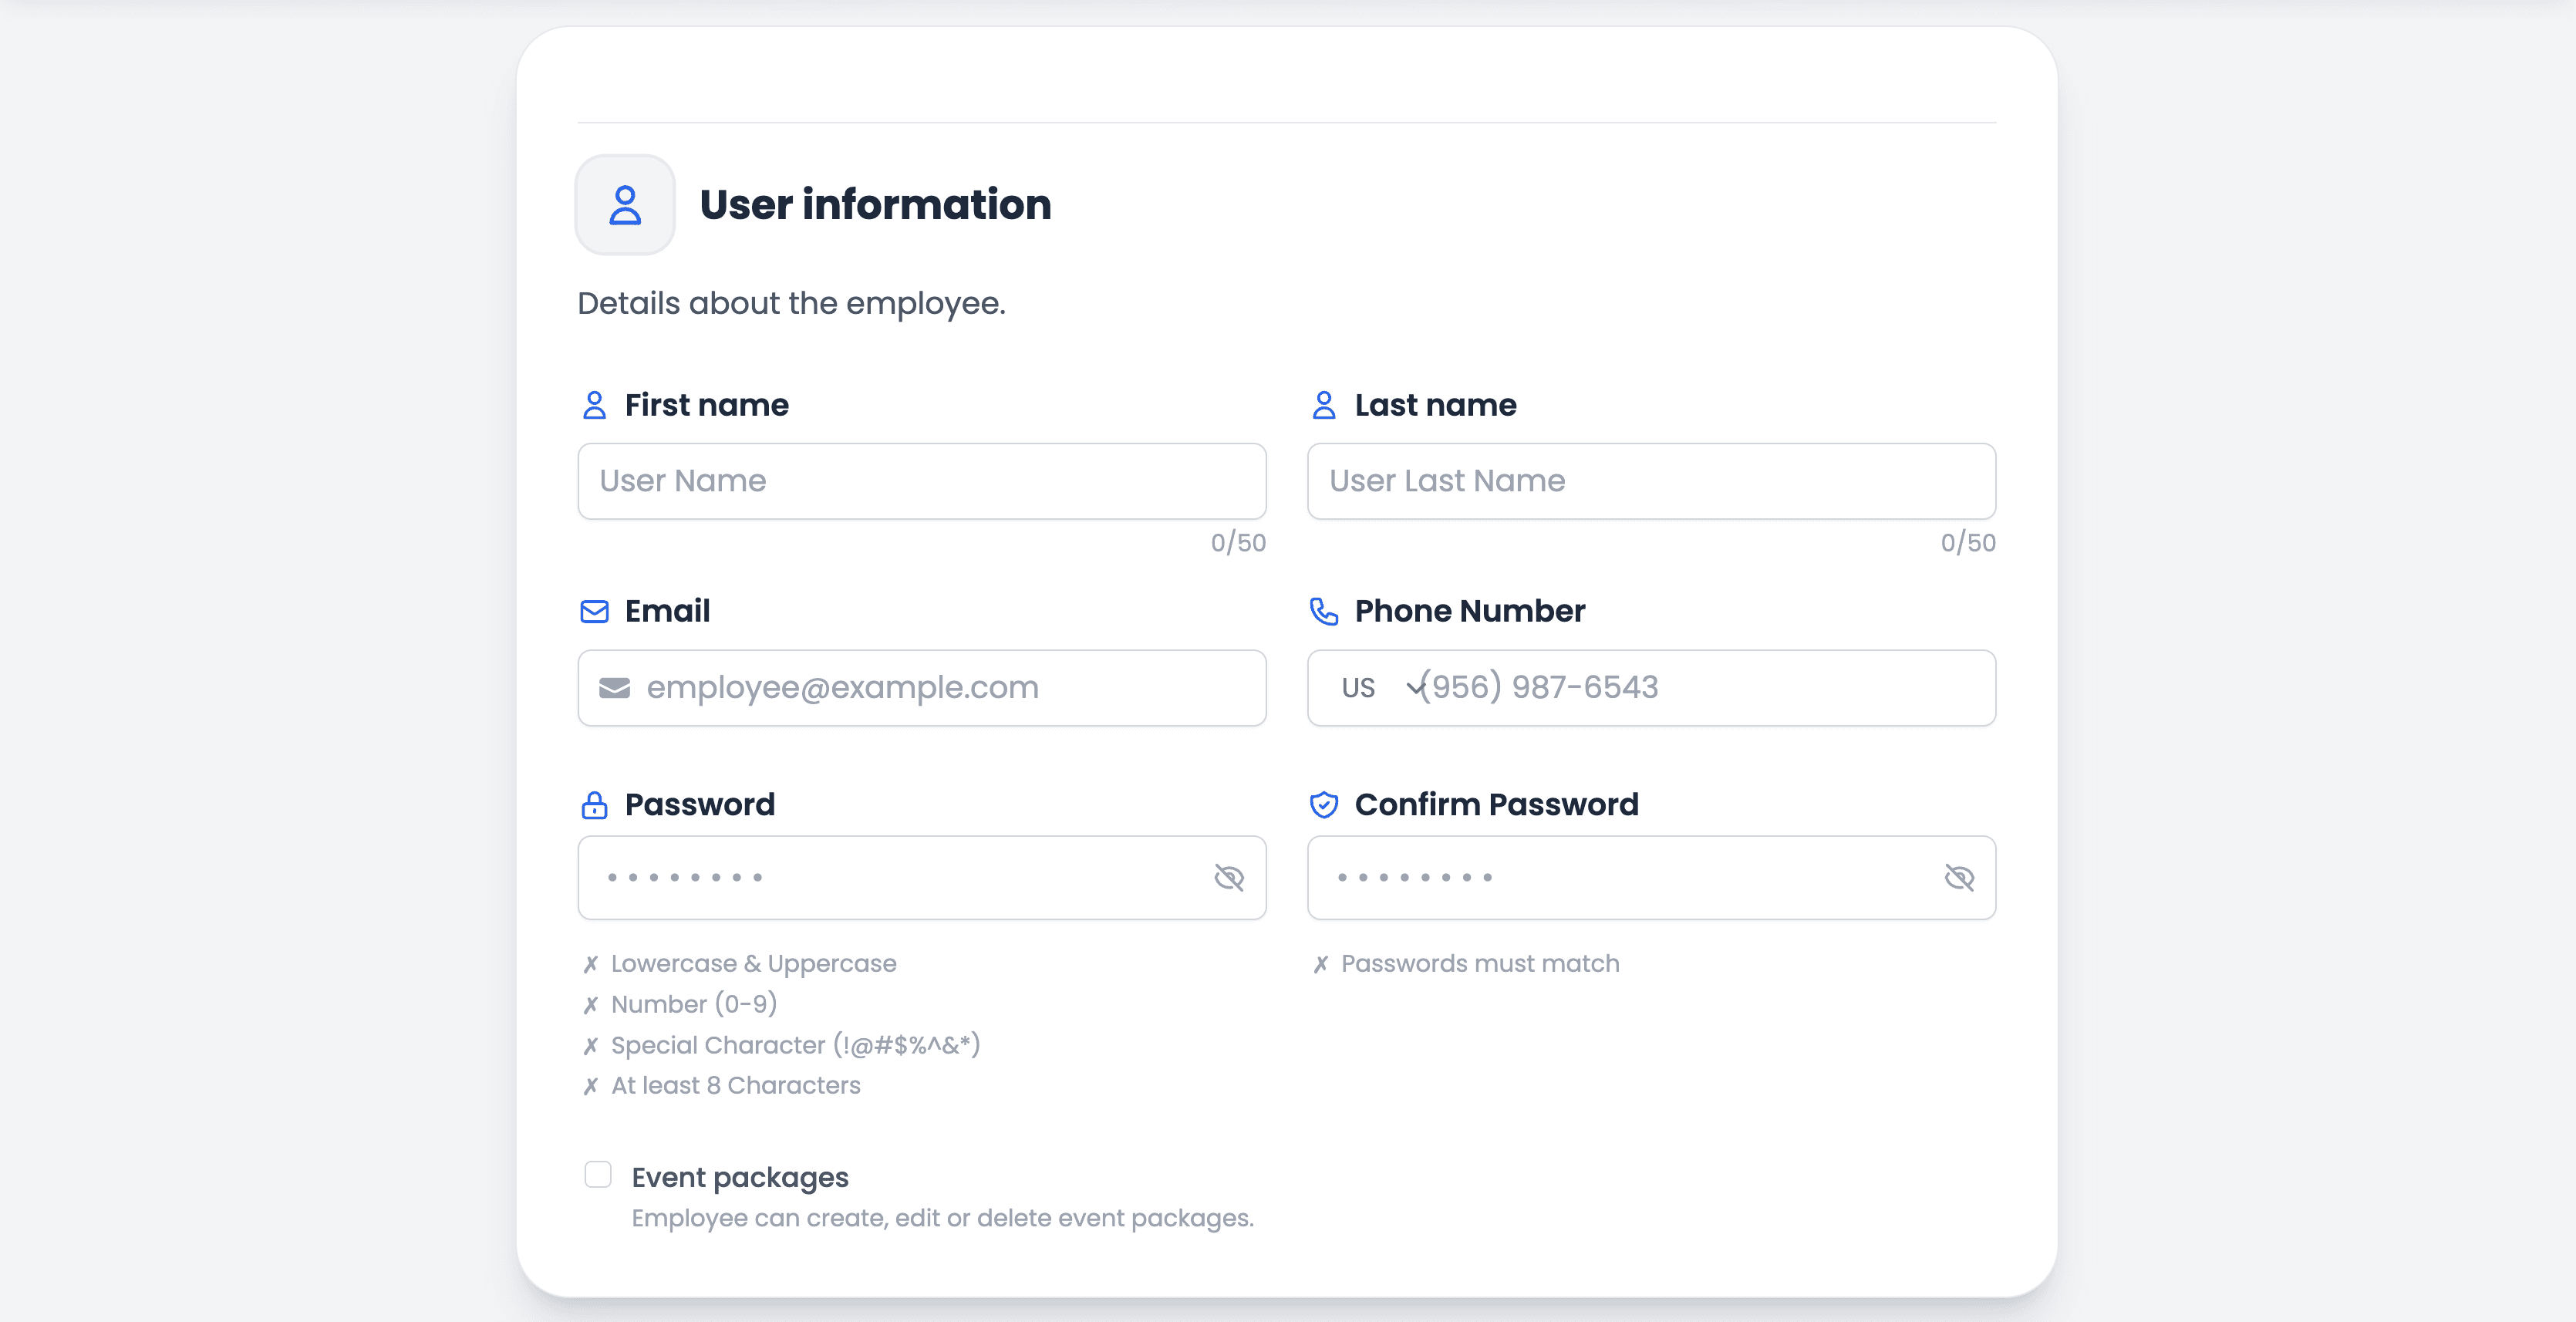Click the Event packages label text

[740, 1177]
